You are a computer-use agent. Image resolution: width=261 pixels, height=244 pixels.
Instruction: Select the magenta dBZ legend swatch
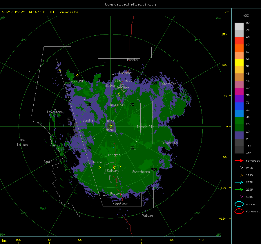(x=239, y=92)
